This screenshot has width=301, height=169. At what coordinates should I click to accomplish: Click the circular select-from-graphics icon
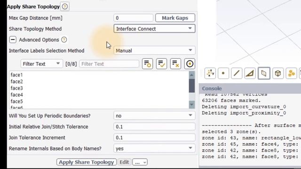(190, 64)
